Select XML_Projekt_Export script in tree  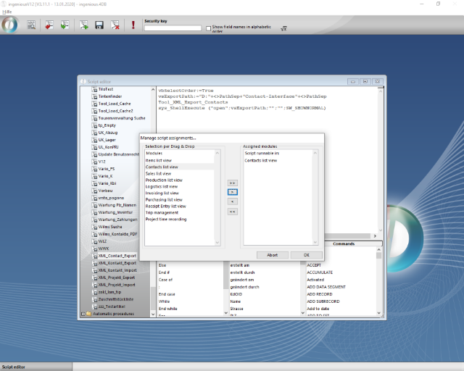(x=116, y=278)
